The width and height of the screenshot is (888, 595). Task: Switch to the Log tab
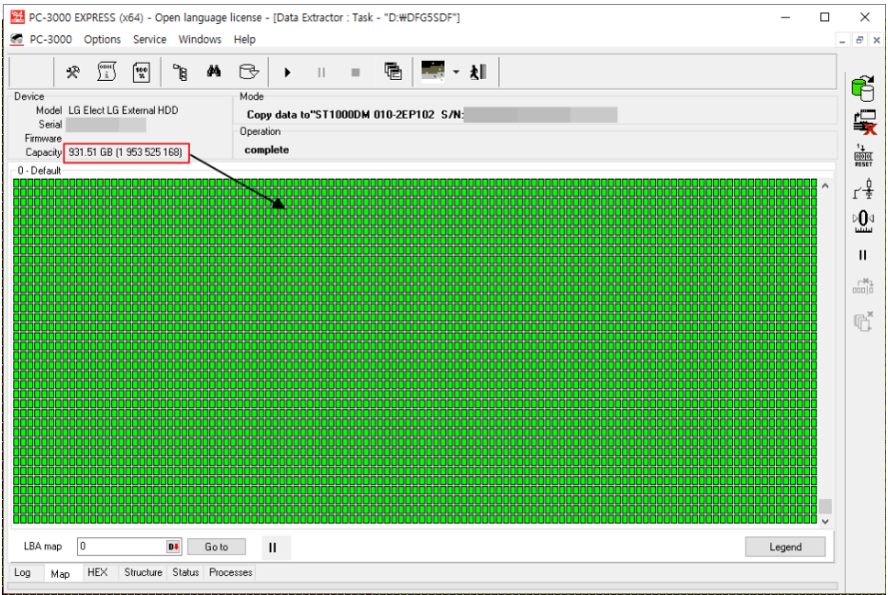tap(23, 572)
